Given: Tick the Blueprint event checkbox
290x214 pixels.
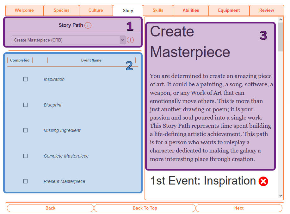Looking at the screenshot, I should tap(26, 105).
